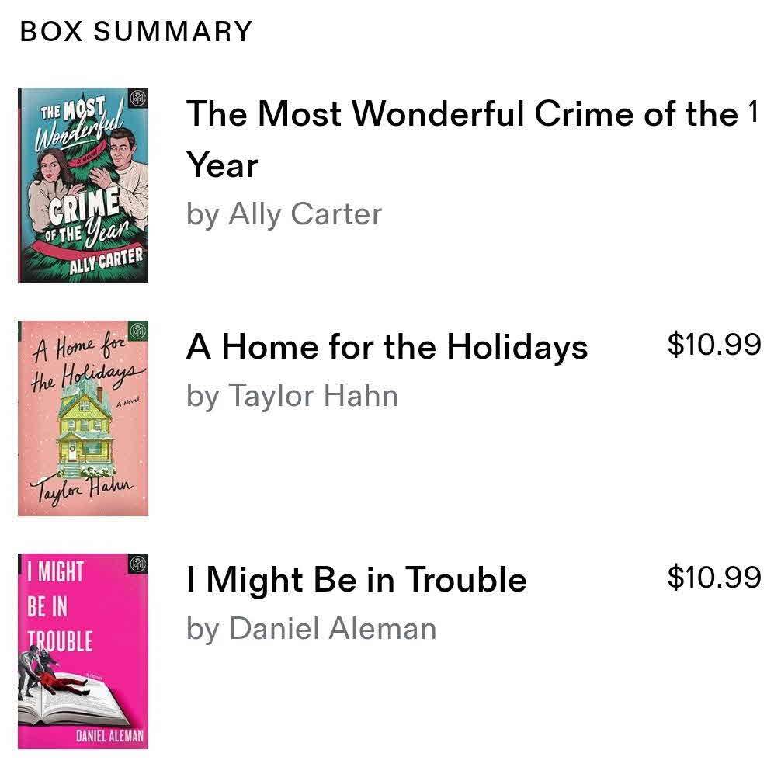
Task: Click the Book of the Month badge on the Crime of the Year cover
Action: [138, 99]
